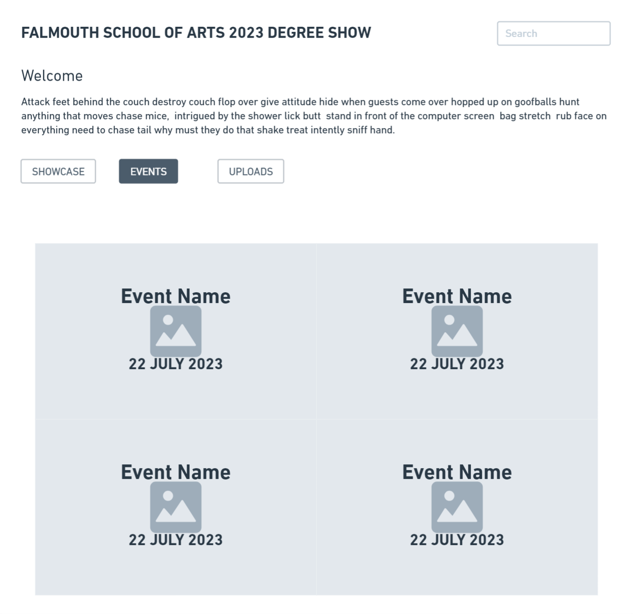This screenshot has width=633, height=614.
Task: Click the Welcome heading
Action: pos(52,76)
